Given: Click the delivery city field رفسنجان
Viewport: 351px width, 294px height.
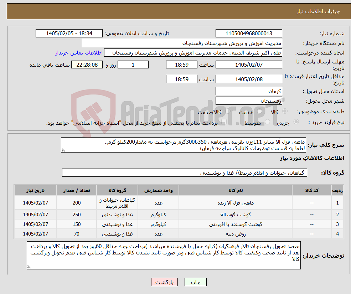Looking at the screenshot, I should click(249, 101).
